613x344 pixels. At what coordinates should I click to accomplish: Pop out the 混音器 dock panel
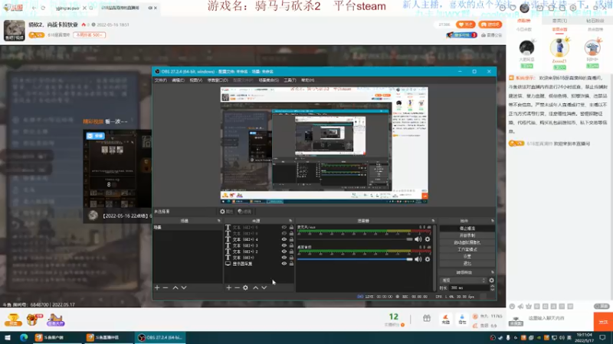tap(433, 221)
